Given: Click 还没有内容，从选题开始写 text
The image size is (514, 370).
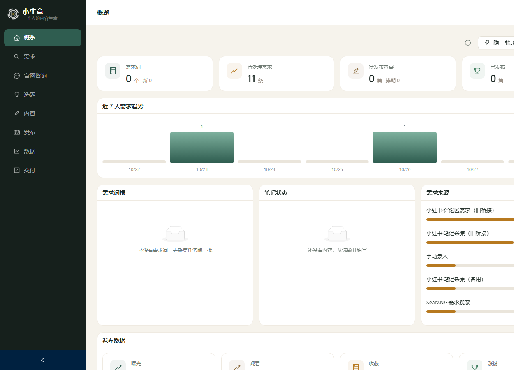Looking at the screenshot, I should [x=337, y=250].
